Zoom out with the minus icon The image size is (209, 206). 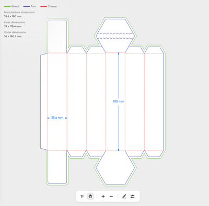tap(111, 196)
